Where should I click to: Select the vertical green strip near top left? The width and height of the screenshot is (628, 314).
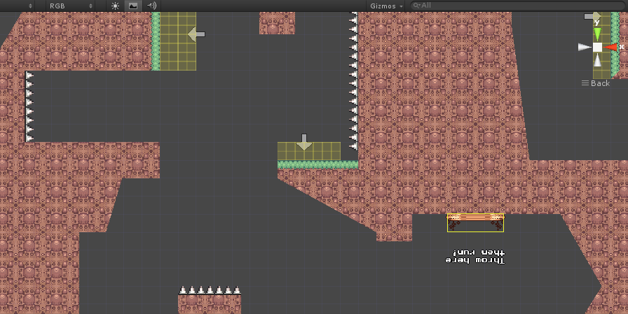tap(156, 41)
